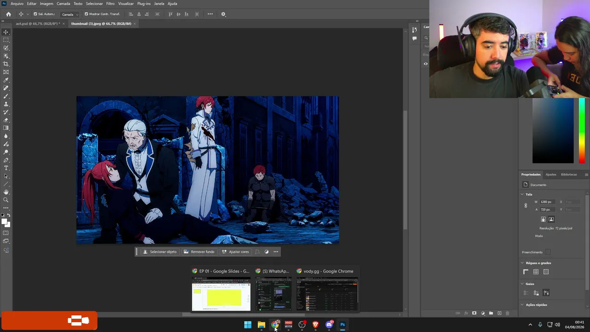Toggle the Sel. Autom. checkbox
The height and width of the screenshot is (332, 590).
click(x=35, y=14)
